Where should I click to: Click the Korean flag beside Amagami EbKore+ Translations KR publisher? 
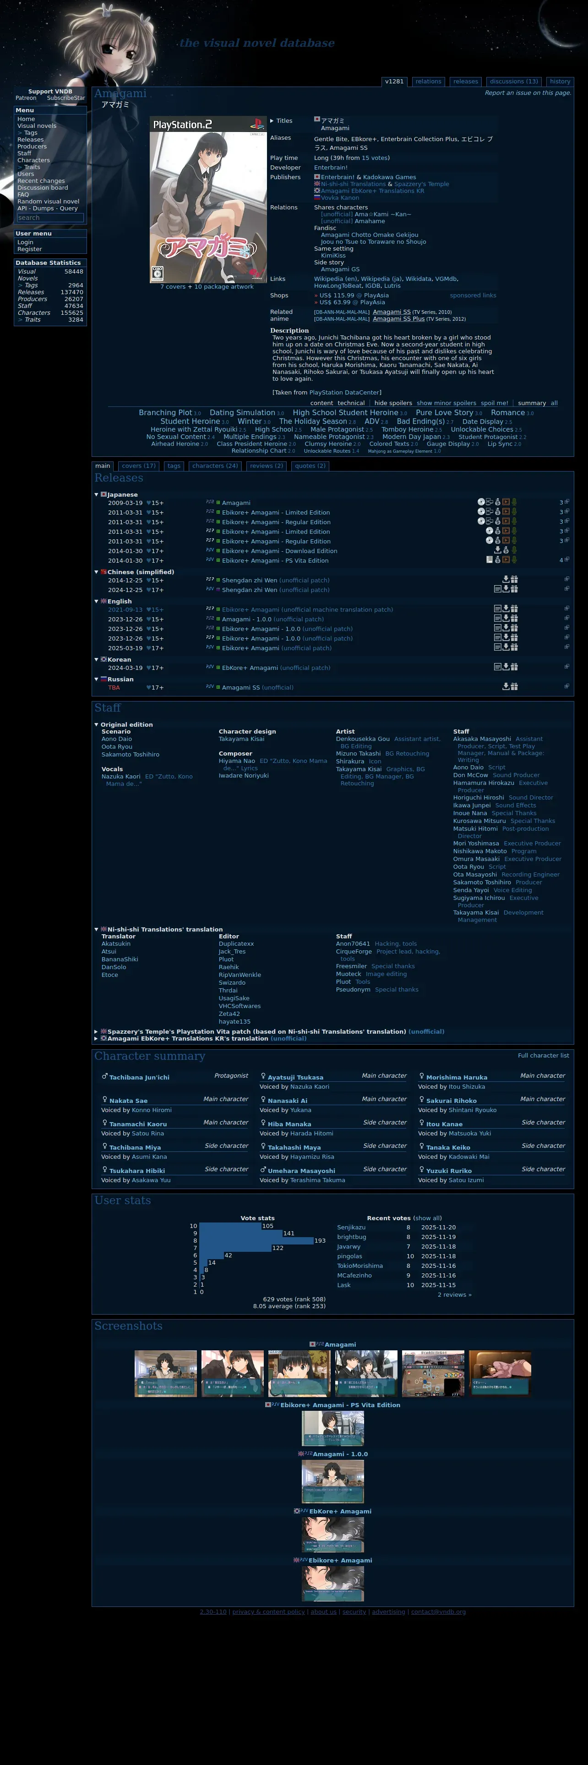317,191
